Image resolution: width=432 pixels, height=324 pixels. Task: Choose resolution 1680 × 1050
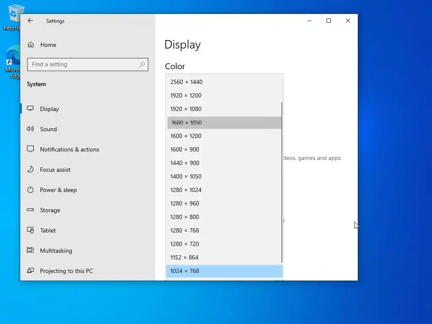pos(224,123)
